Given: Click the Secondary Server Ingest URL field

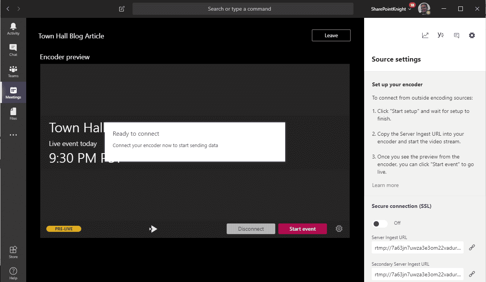Looking at the screenshot, I should (418, 274).
